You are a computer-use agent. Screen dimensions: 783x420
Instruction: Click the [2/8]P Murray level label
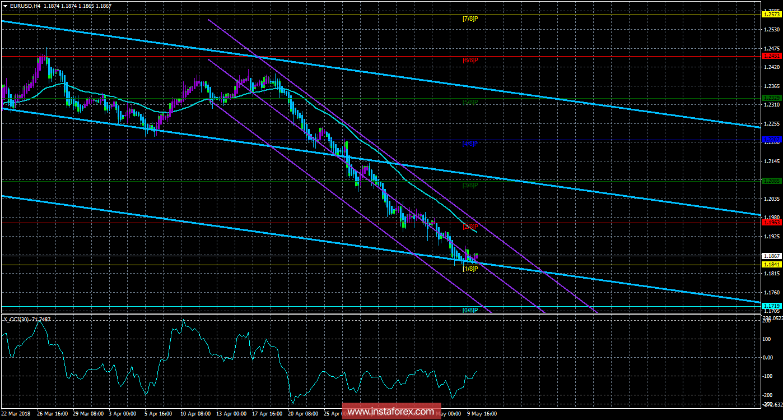tap(470, 227)
